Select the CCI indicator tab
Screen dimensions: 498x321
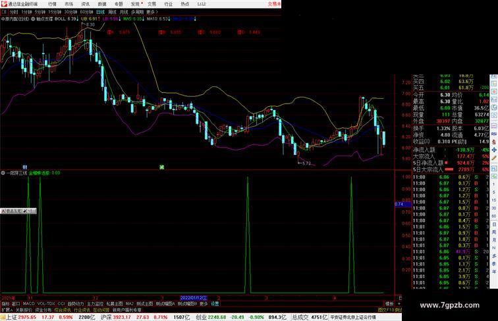[x=61, y=304]
